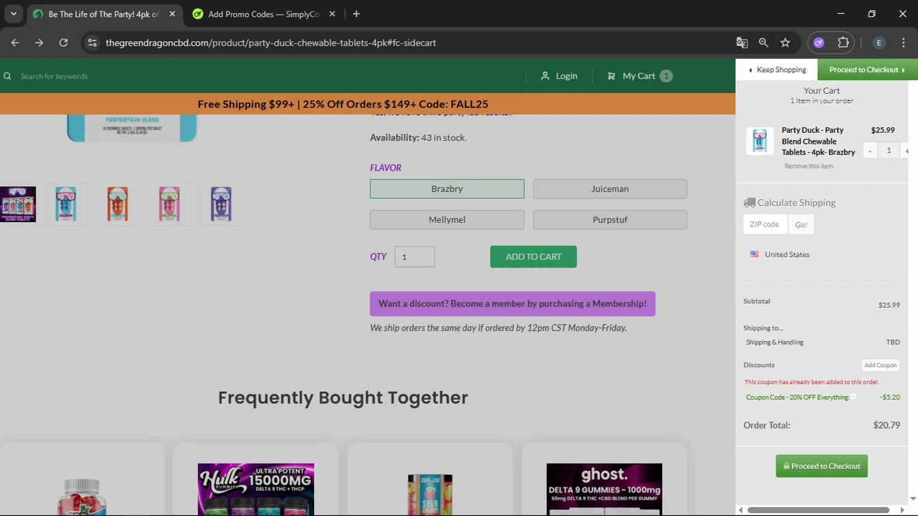
Task: Open the Sour Cherry product card
Action: tap(430, 479)
